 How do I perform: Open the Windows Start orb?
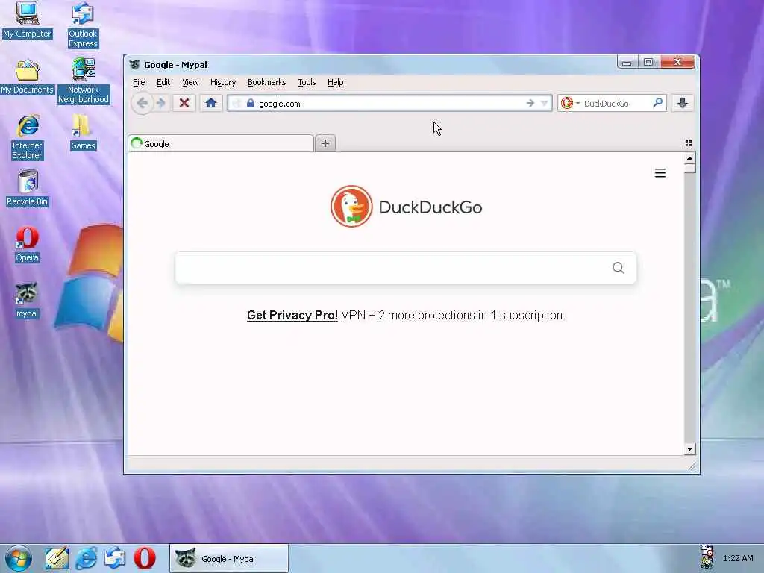coord(19,558)
